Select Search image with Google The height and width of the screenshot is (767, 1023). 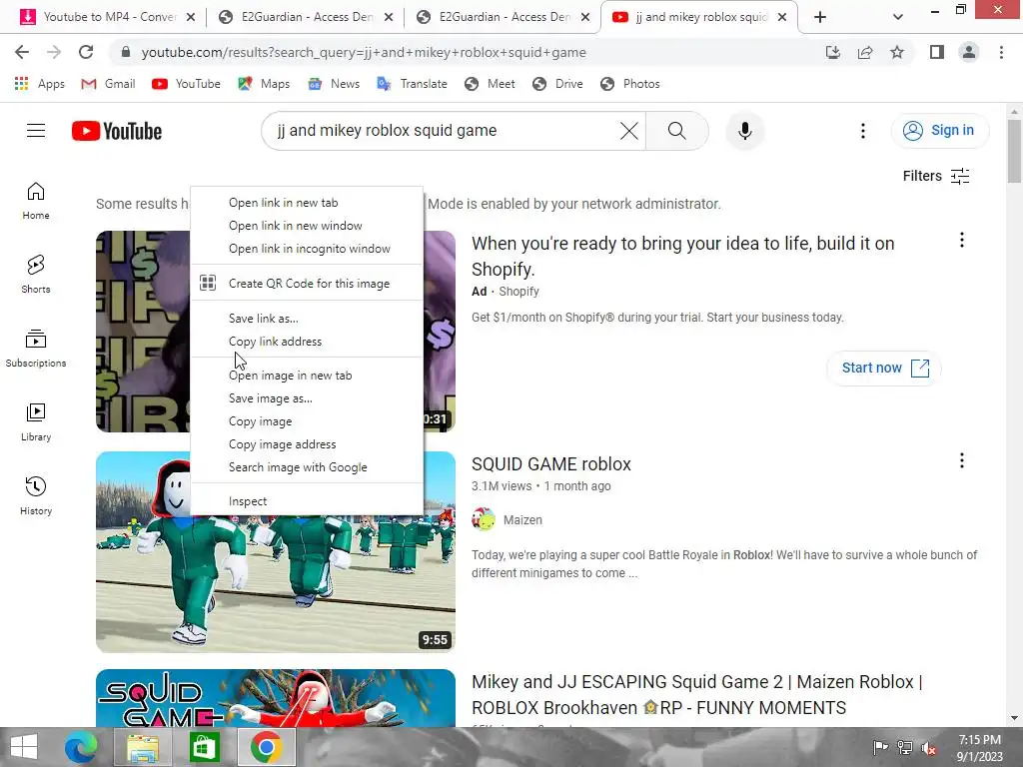(308, 467)
